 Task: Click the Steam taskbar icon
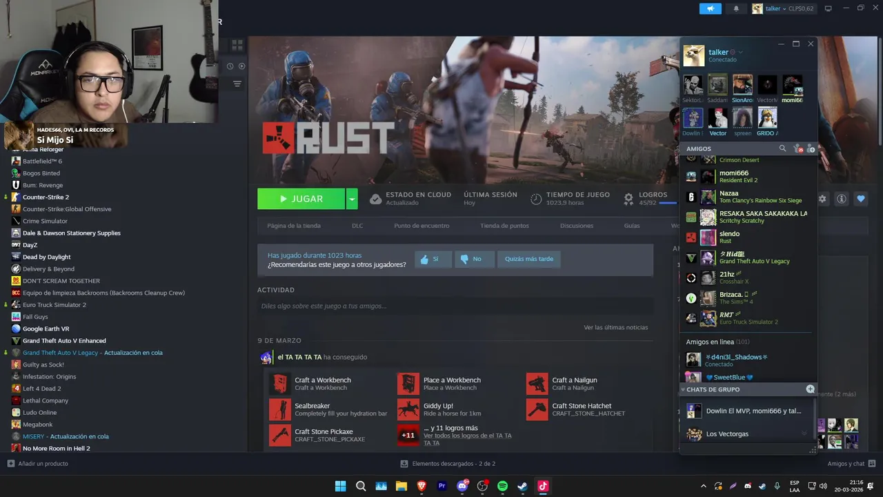[523, 486]
